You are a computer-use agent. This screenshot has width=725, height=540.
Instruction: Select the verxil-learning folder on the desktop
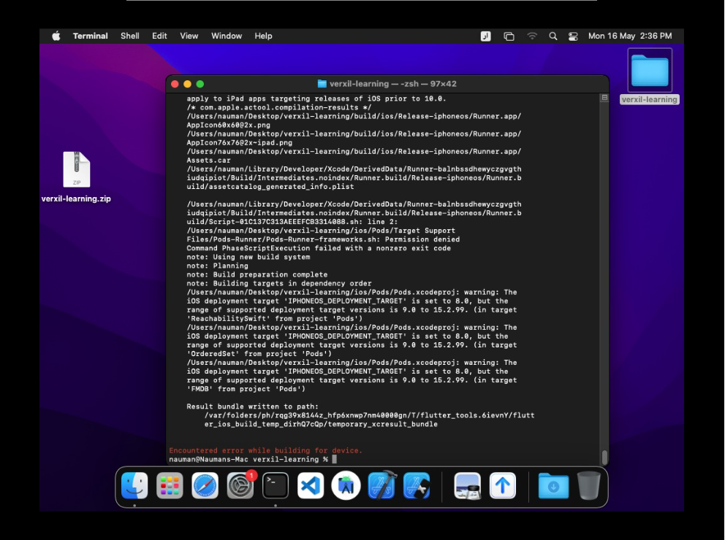click(x=650, y=71)
